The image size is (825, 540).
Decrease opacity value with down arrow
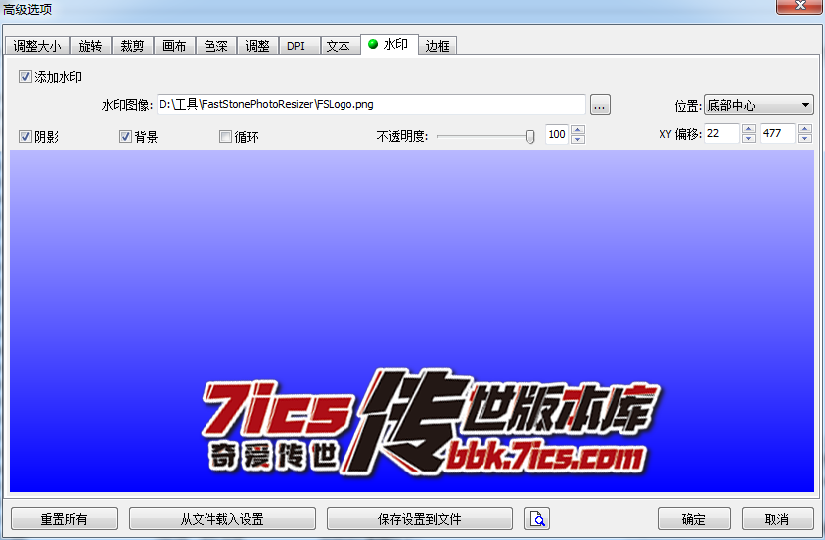(578, 139)
